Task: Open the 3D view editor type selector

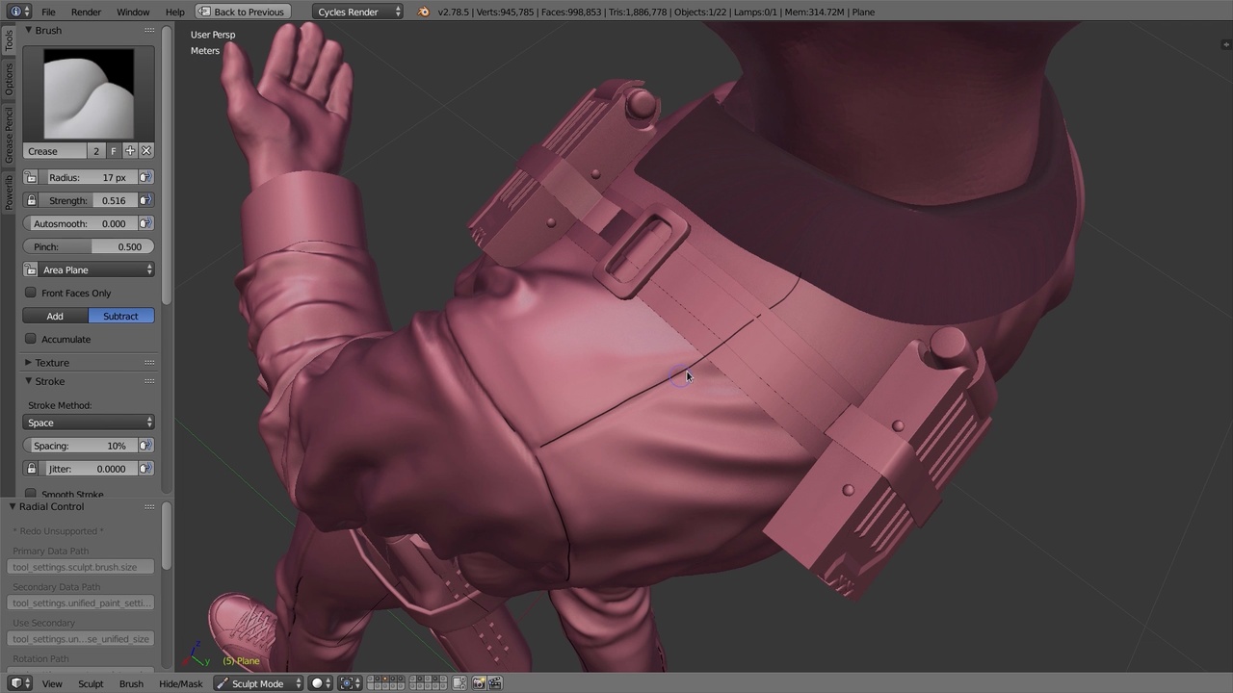Action: pyautogui.click(x=19, y=683)
